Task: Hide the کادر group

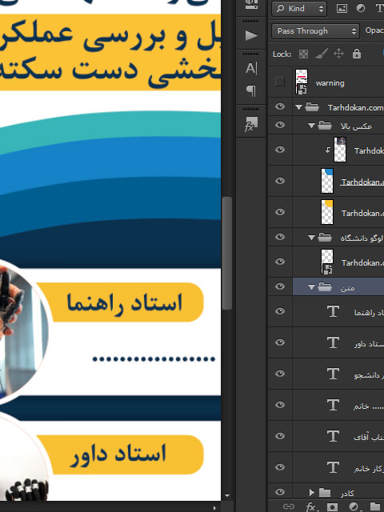Action: tap(280, 492)
